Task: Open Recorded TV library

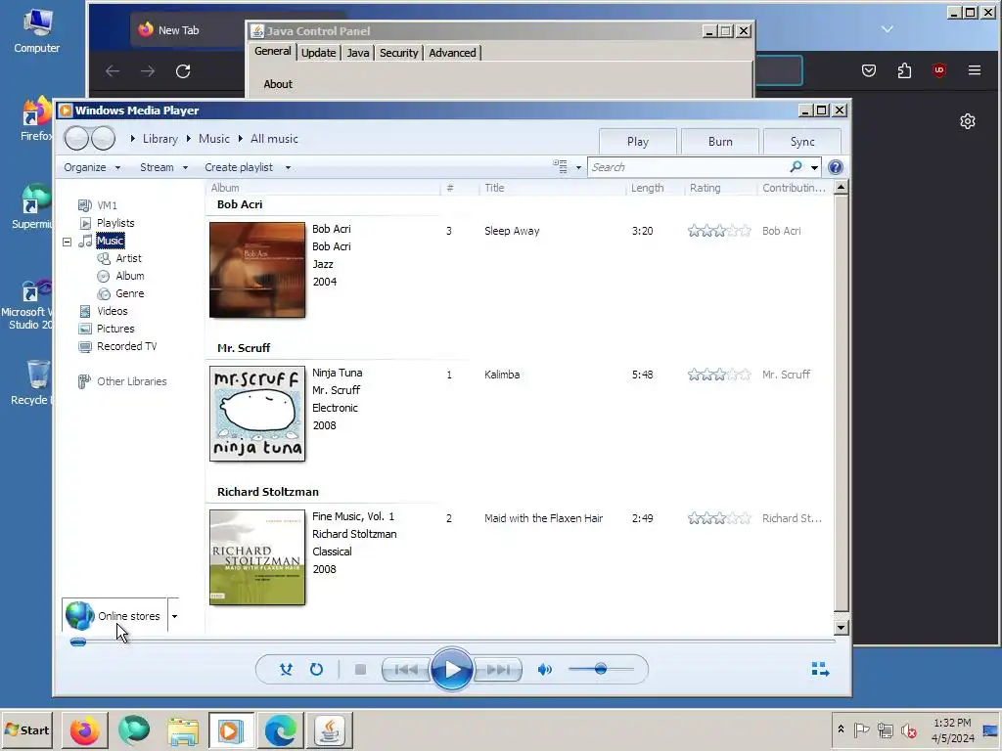Action: point(126,346)
